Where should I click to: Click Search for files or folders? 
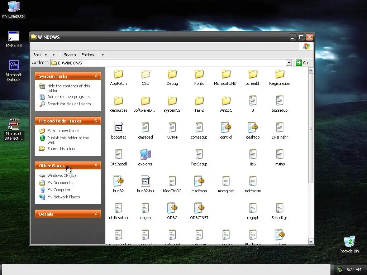tap(69, 104)
